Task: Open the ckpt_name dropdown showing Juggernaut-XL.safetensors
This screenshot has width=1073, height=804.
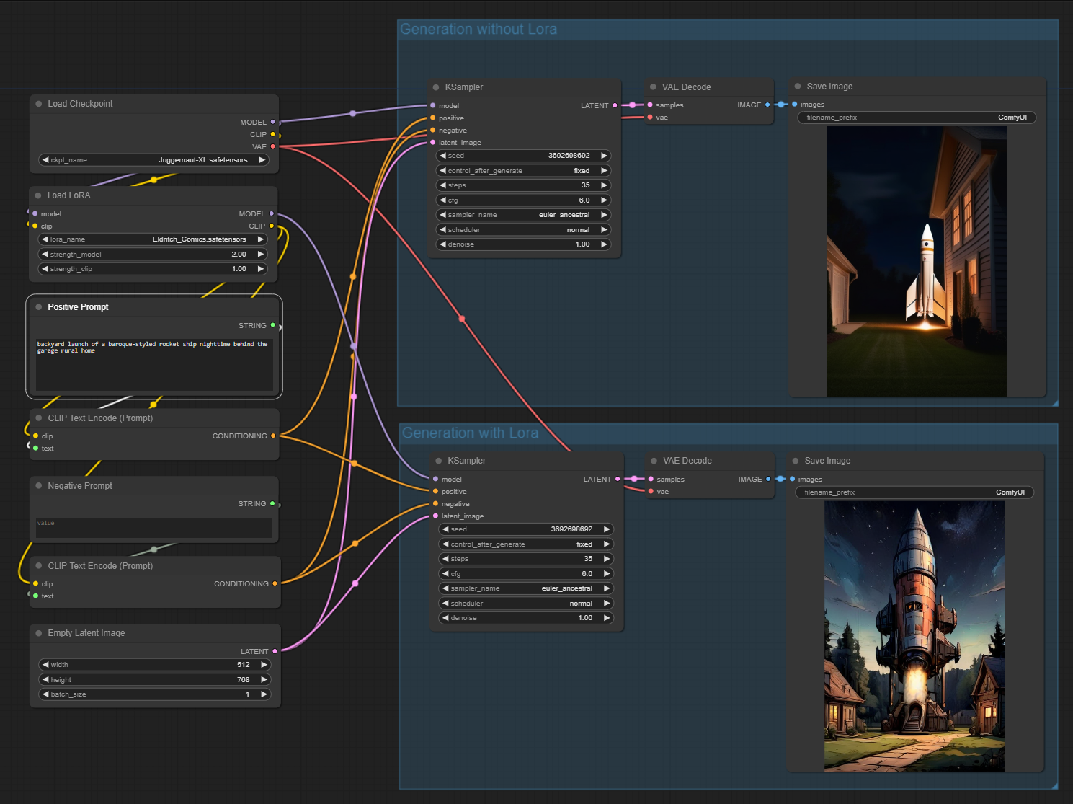Action: click(153, 160)
